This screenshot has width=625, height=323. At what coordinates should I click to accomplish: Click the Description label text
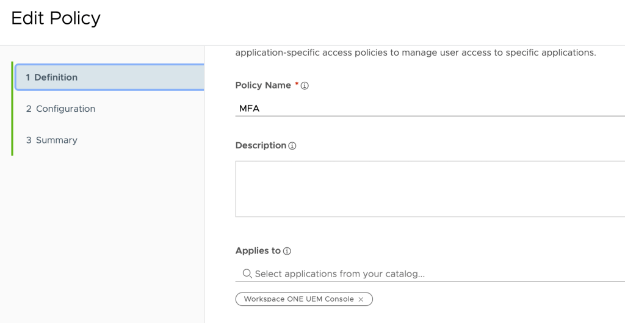(x=261, y=145)
